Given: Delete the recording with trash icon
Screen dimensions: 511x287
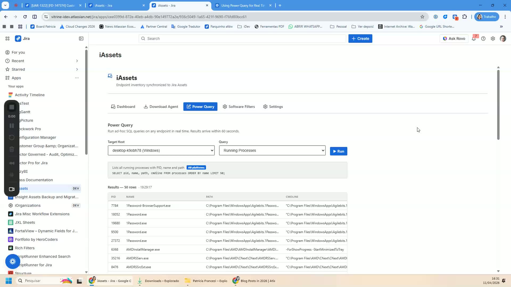Looking at the screenshot, I should point(12,149).
